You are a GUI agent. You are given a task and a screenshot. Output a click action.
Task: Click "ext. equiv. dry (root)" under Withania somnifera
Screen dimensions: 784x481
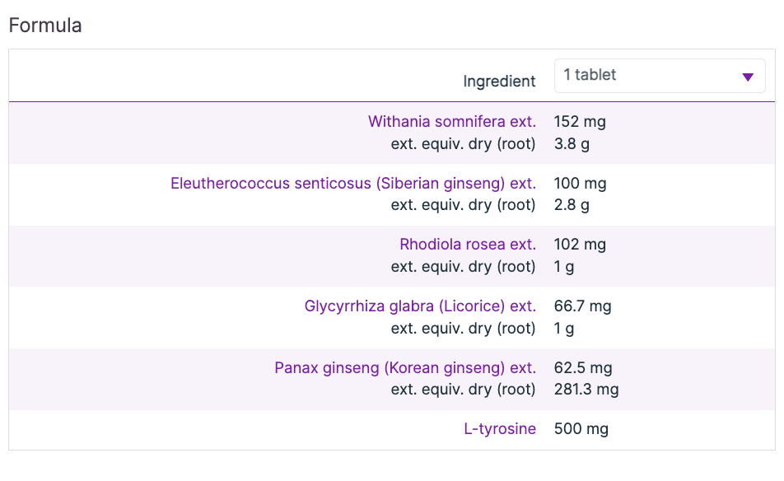(463, 143)
